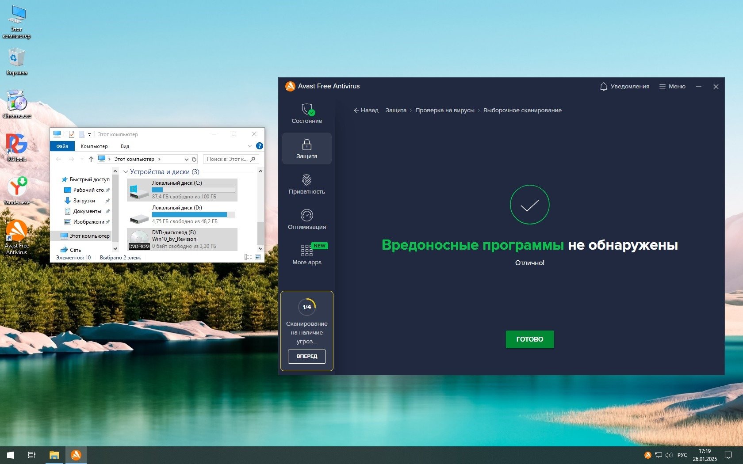Screen dimensions: 743x464
Task: Click the Forward arrow in Explorer navigation
Action: coord(71,159)
